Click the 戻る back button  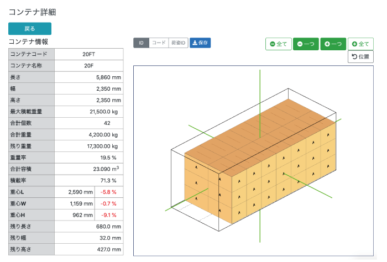coord(30,29)
